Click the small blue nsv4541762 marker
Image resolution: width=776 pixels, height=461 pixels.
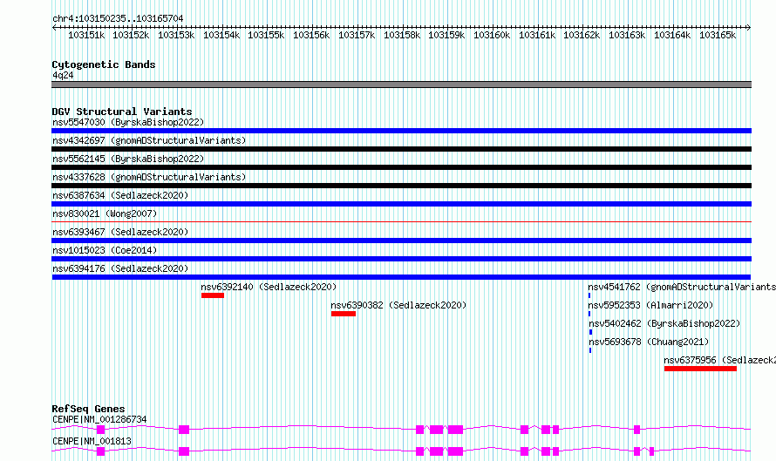[x=589, y=295]
